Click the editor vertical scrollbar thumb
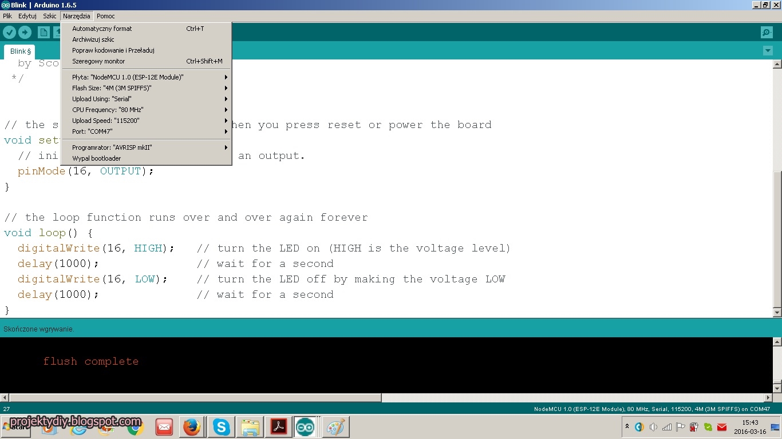782x439 pixels. (777, 238)
